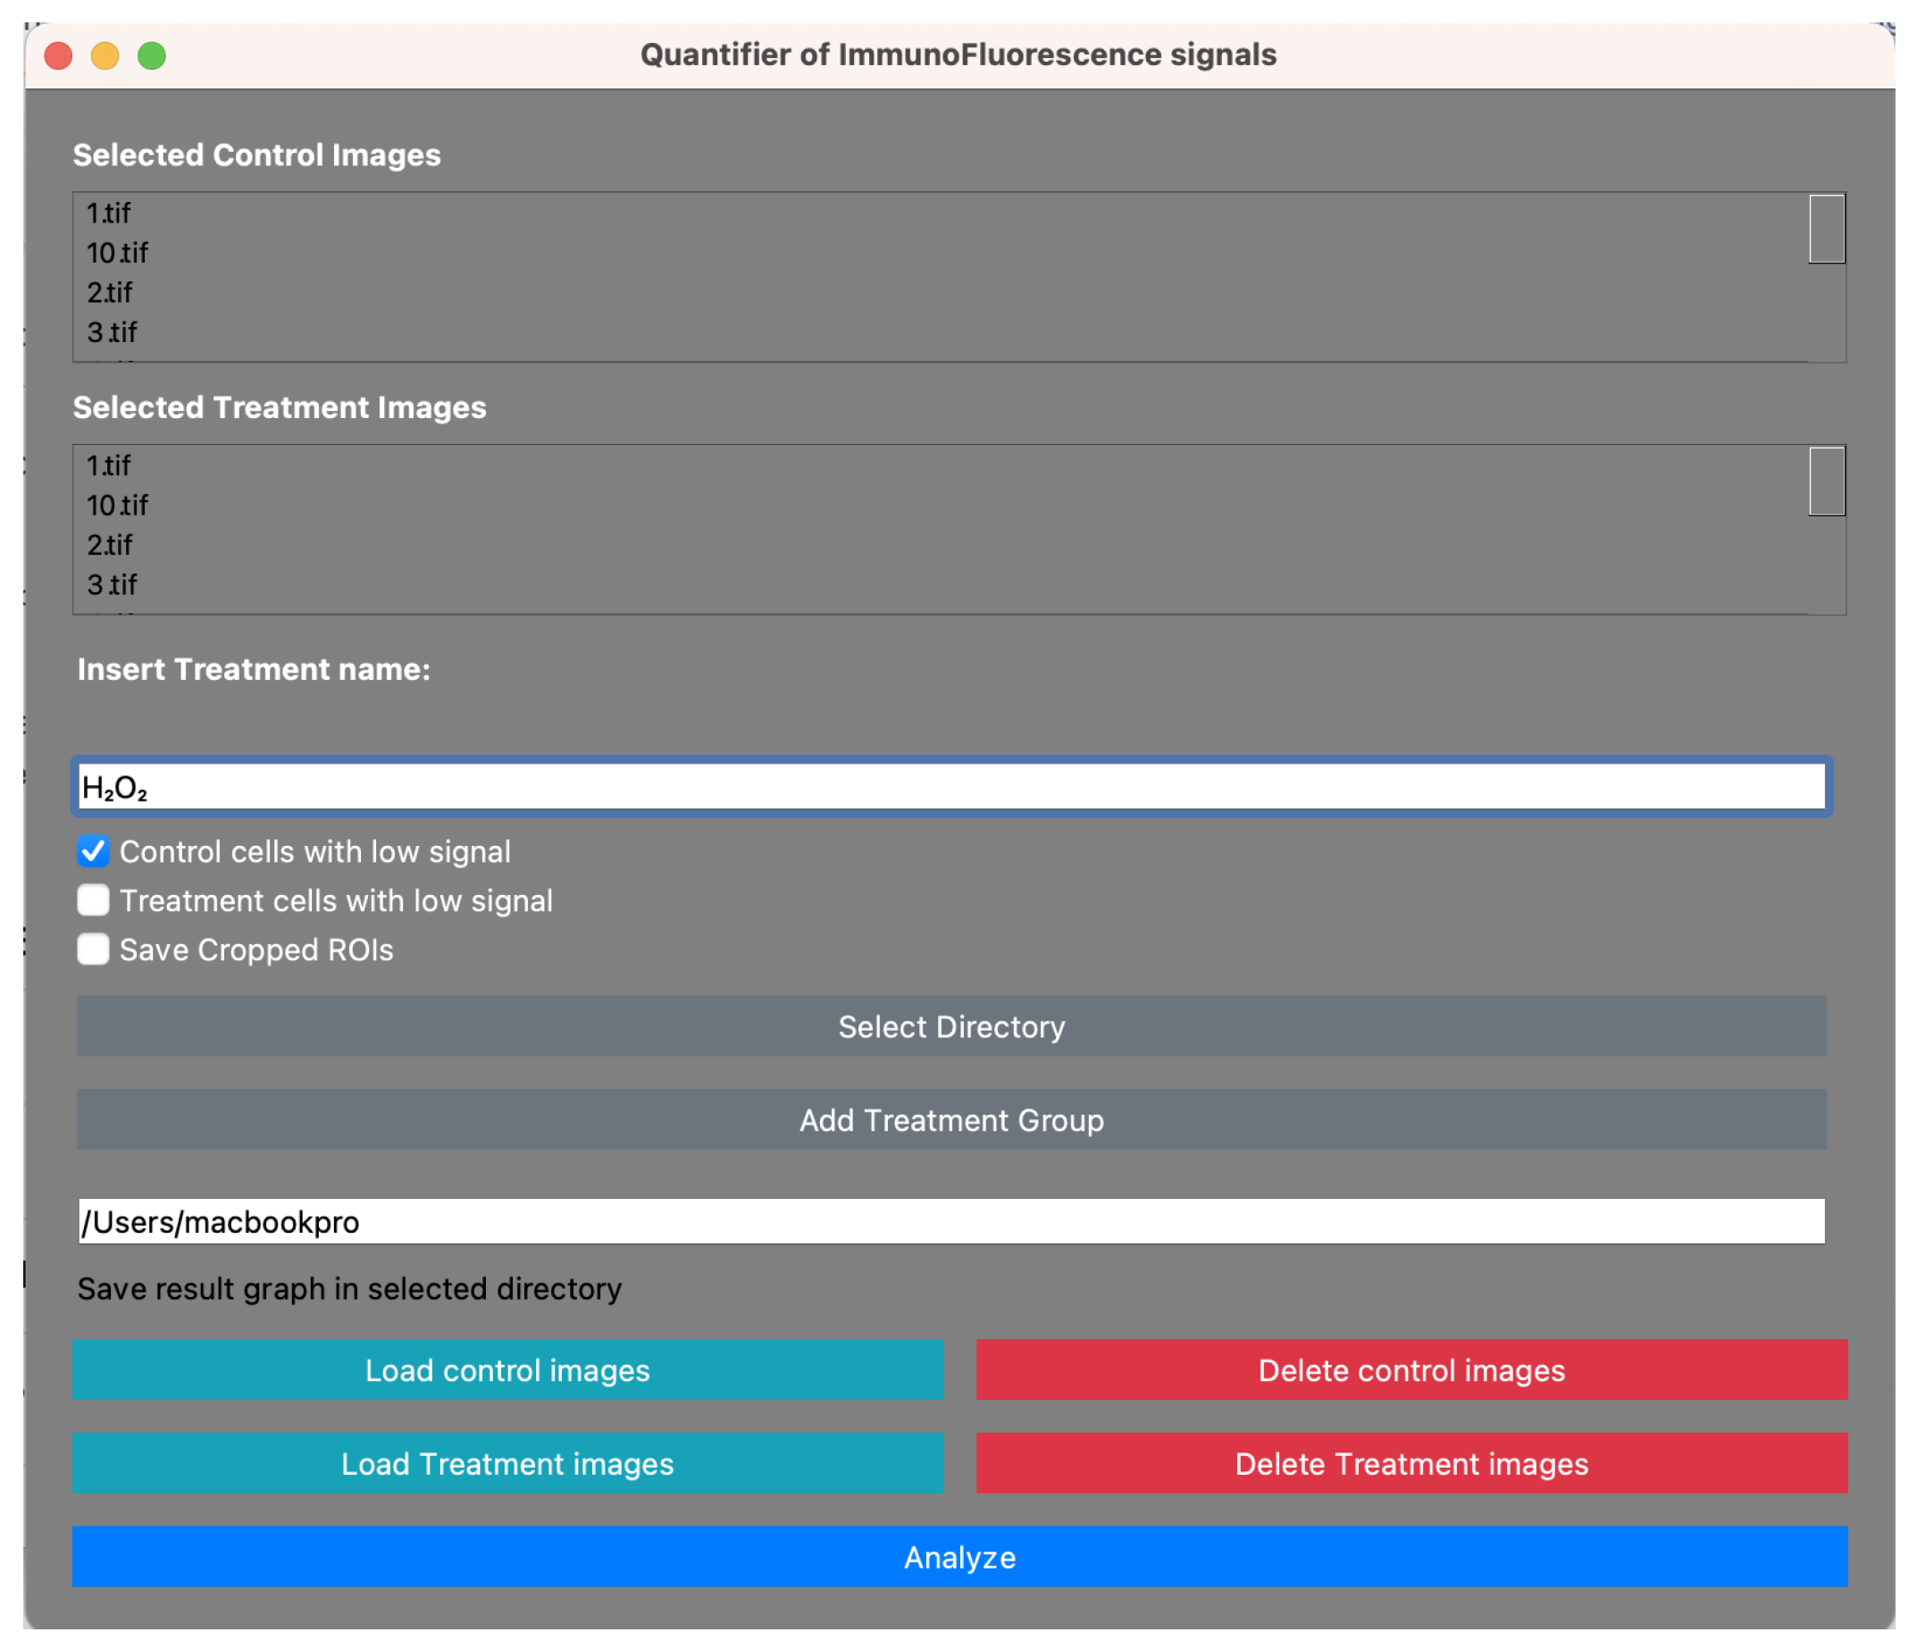Screen dimensions: 1917x1649
Task: Select 3.tif in the control images list
Action: (112, 332)
